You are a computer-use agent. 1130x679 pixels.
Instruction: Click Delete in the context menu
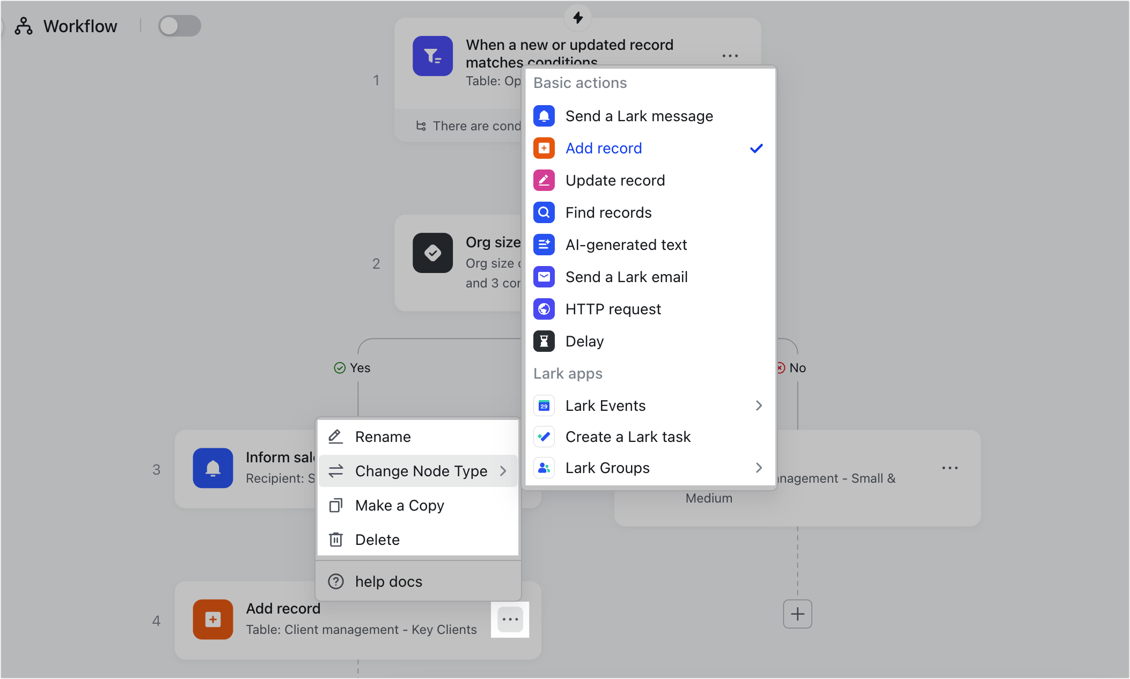(x=418, y=540)
